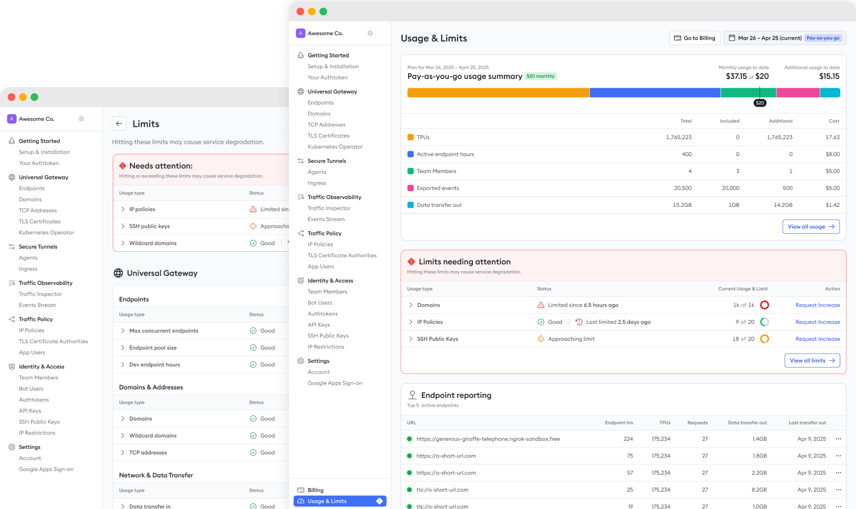Click View all limits button

(x=812, y=361)
